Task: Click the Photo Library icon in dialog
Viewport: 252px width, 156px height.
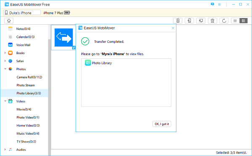Action: (x=88, y=63)
